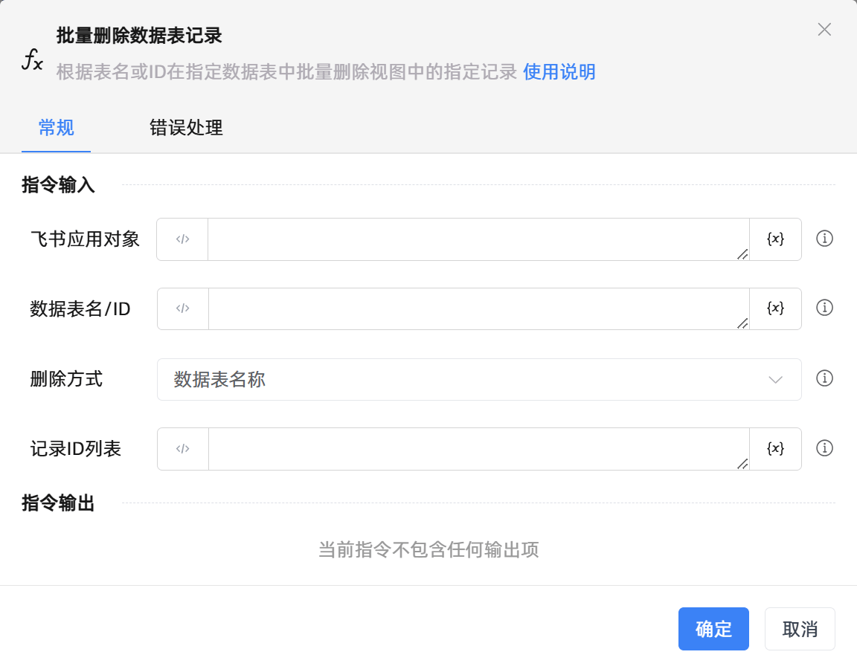Insert variable {x} for 记录ID列表
857x672 pixels.
pos(775,449)
